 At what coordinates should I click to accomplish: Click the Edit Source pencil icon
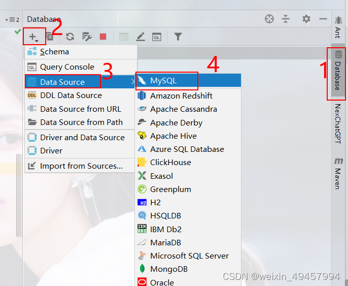pyautogui.click(x=141, y=37)
